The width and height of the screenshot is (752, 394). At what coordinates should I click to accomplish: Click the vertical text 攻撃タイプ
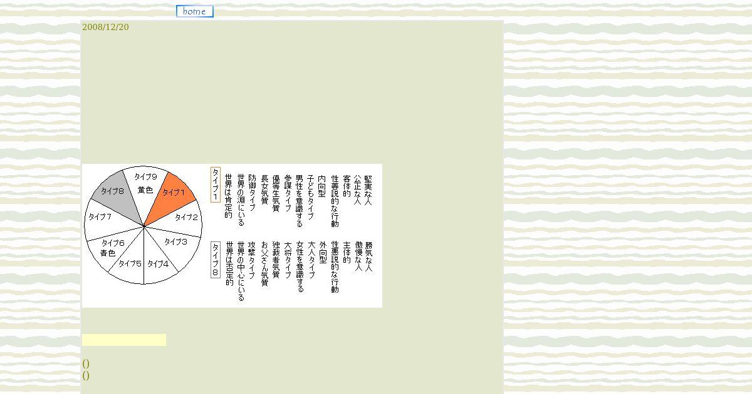[252, 260]
